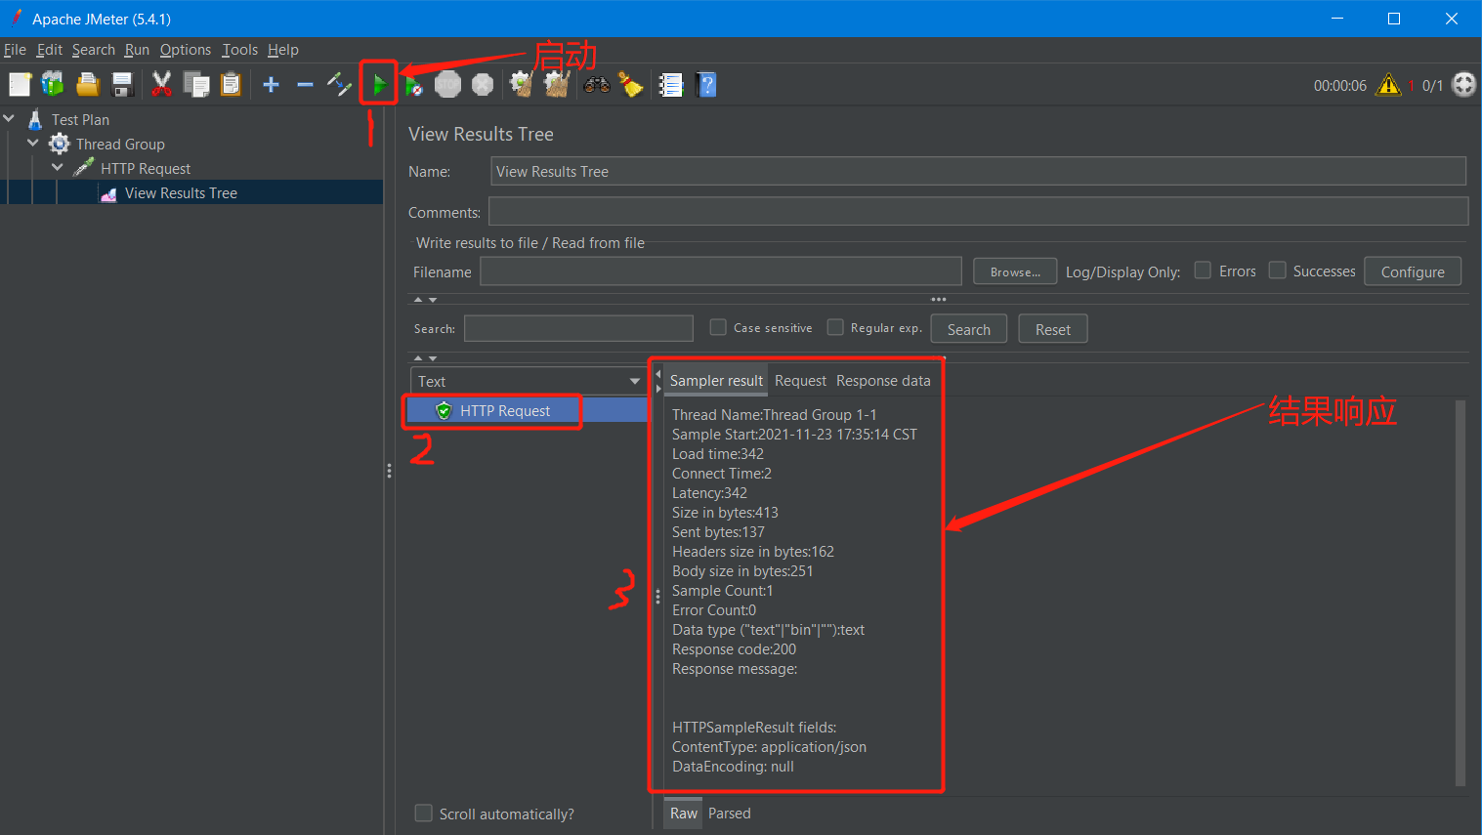Enable Scroll automatically checkbox
The height and width of the screenshot is (835, 1482).
pyautogui.click(x=424, y=813)
